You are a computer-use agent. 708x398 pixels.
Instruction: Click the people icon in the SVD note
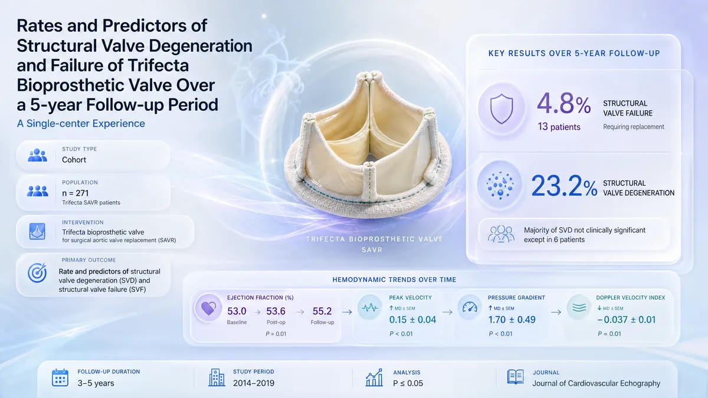tap(500, 233)
